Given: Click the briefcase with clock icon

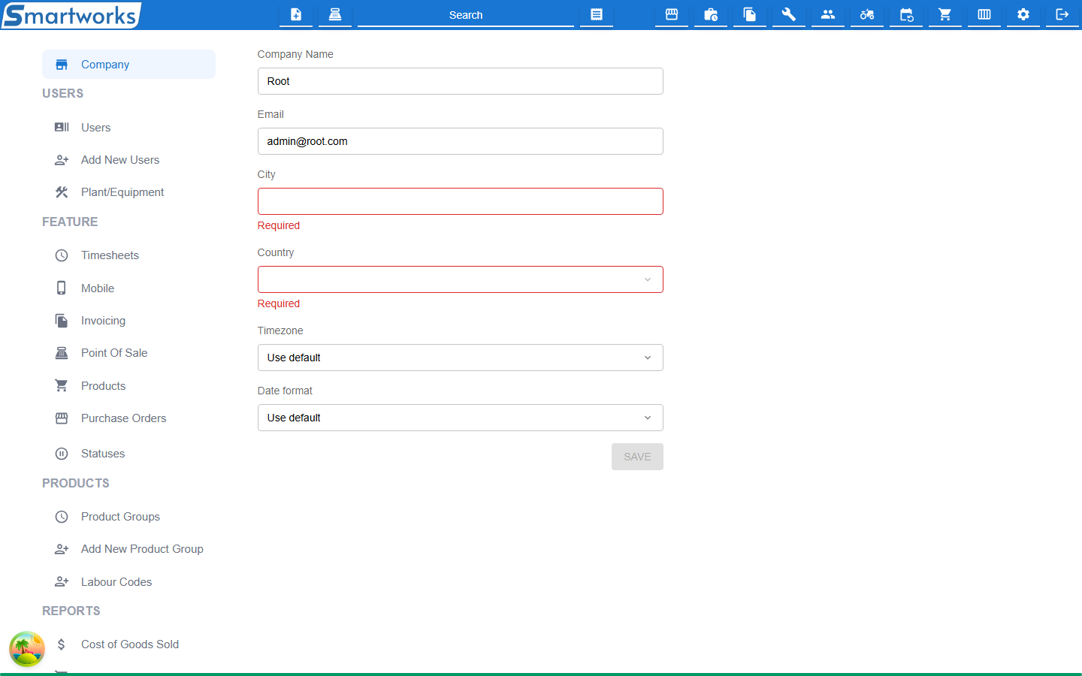Looking at the screenshot, I should [711, 14].
